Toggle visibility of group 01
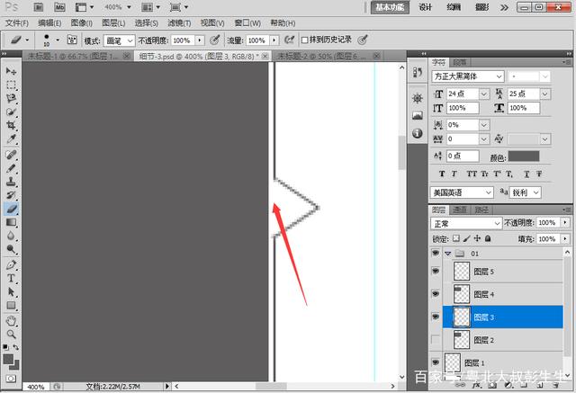The width and height of the screenshot is (576, 393). 436,254
